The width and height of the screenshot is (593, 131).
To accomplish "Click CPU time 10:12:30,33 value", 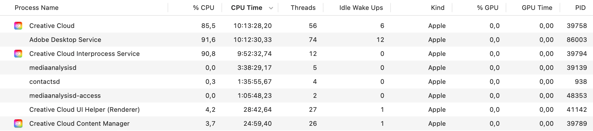I will coord(253,40).
